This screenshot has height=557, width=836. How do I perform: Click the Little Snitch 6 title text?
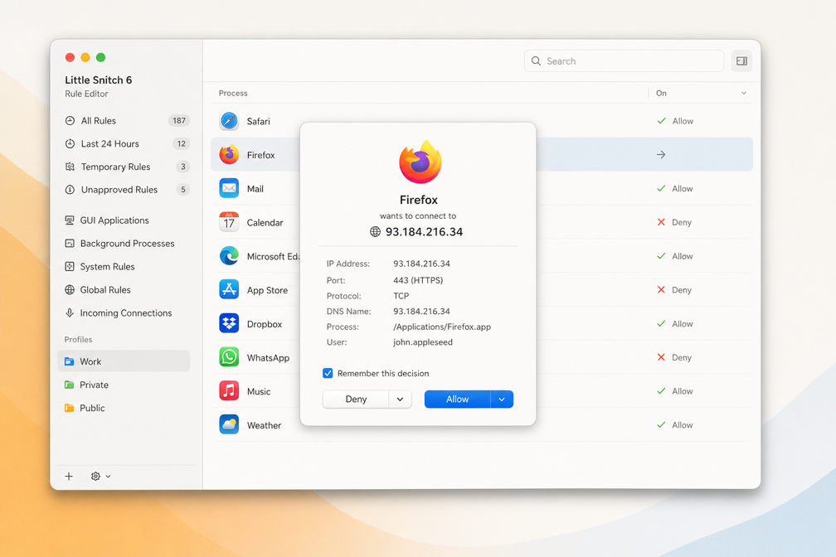click(99, 80)
